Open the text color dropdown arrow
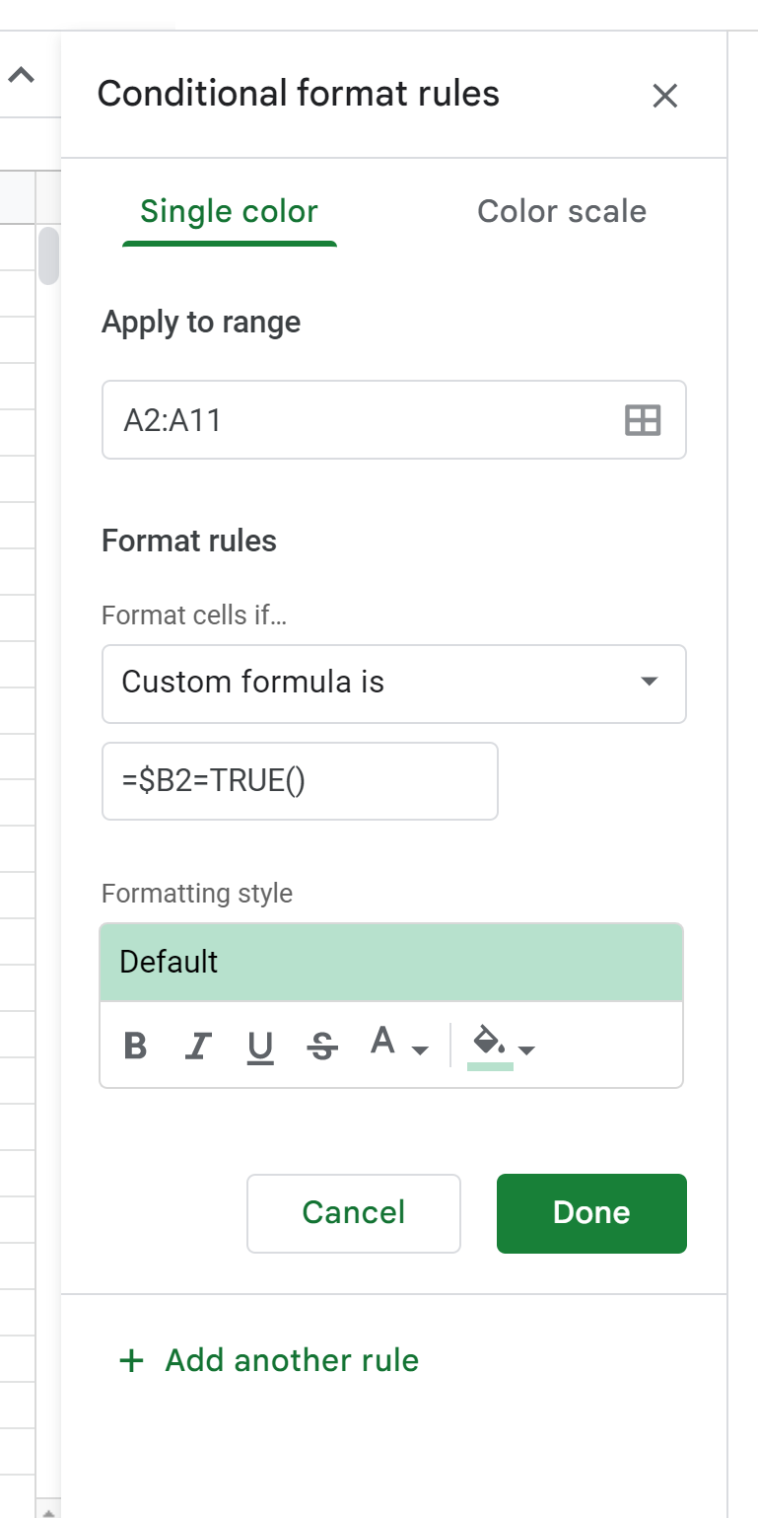This screenshot has width=758, height=1518. [421, 1049]
